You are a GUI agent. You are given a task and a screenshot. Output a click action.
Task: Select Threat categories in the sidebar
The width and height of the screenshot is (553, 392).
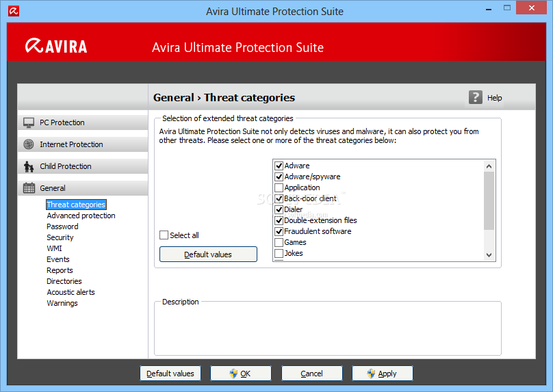coord(76,205)
